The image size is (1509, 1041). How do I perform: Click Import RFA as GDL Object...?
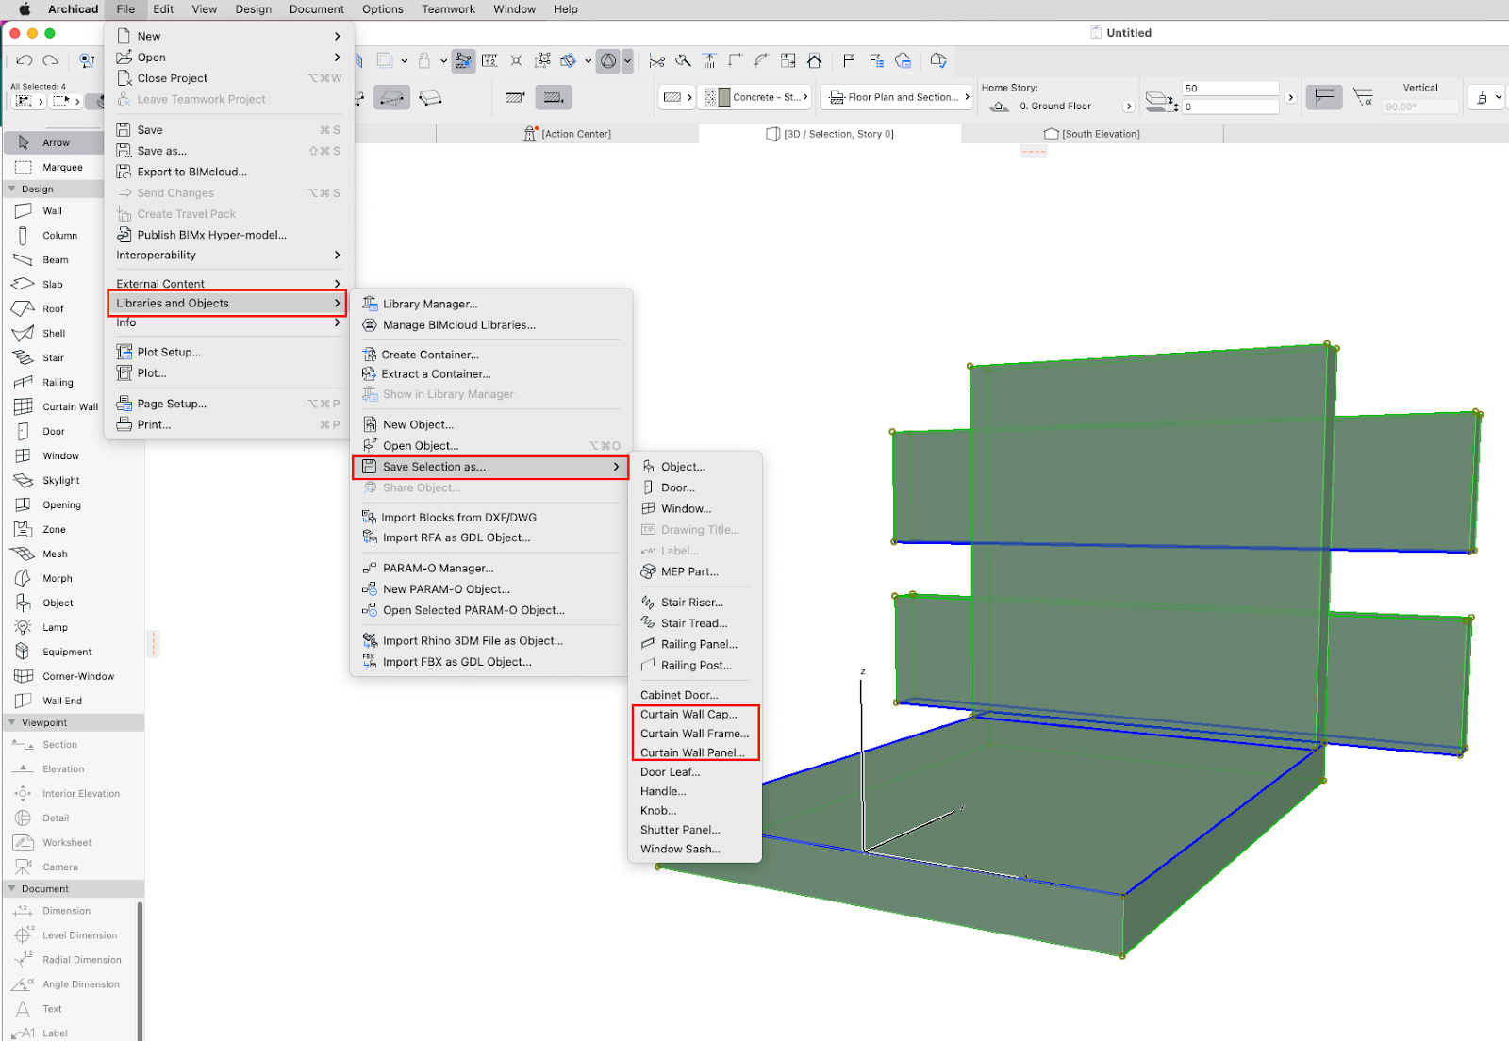click(x=456, y=538)
